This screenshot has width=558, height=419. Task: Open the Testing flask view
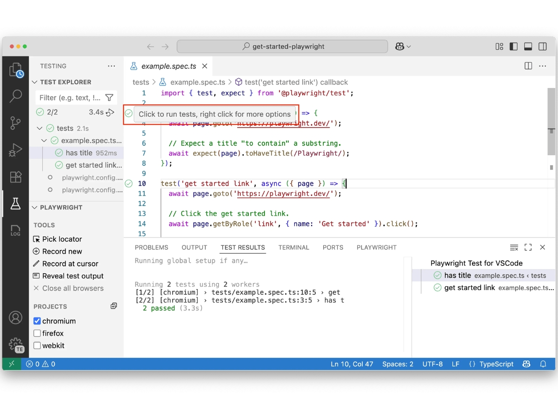click(x=16, y=203)
